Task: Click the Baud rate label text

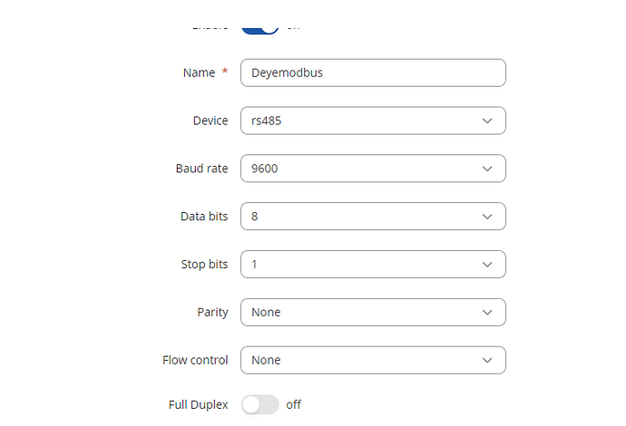Action: coord(201,169)
